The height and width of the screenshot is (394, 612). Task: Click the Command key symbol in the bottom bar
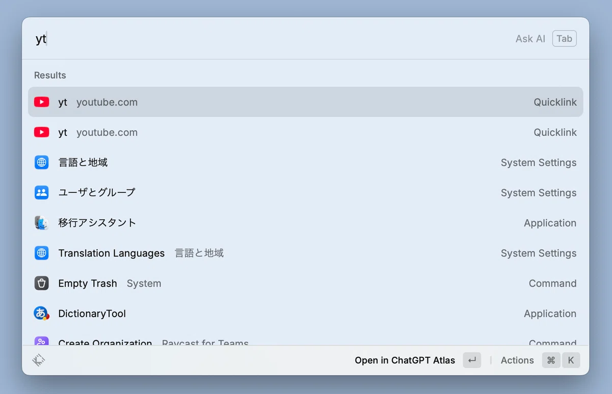(551, 360)
